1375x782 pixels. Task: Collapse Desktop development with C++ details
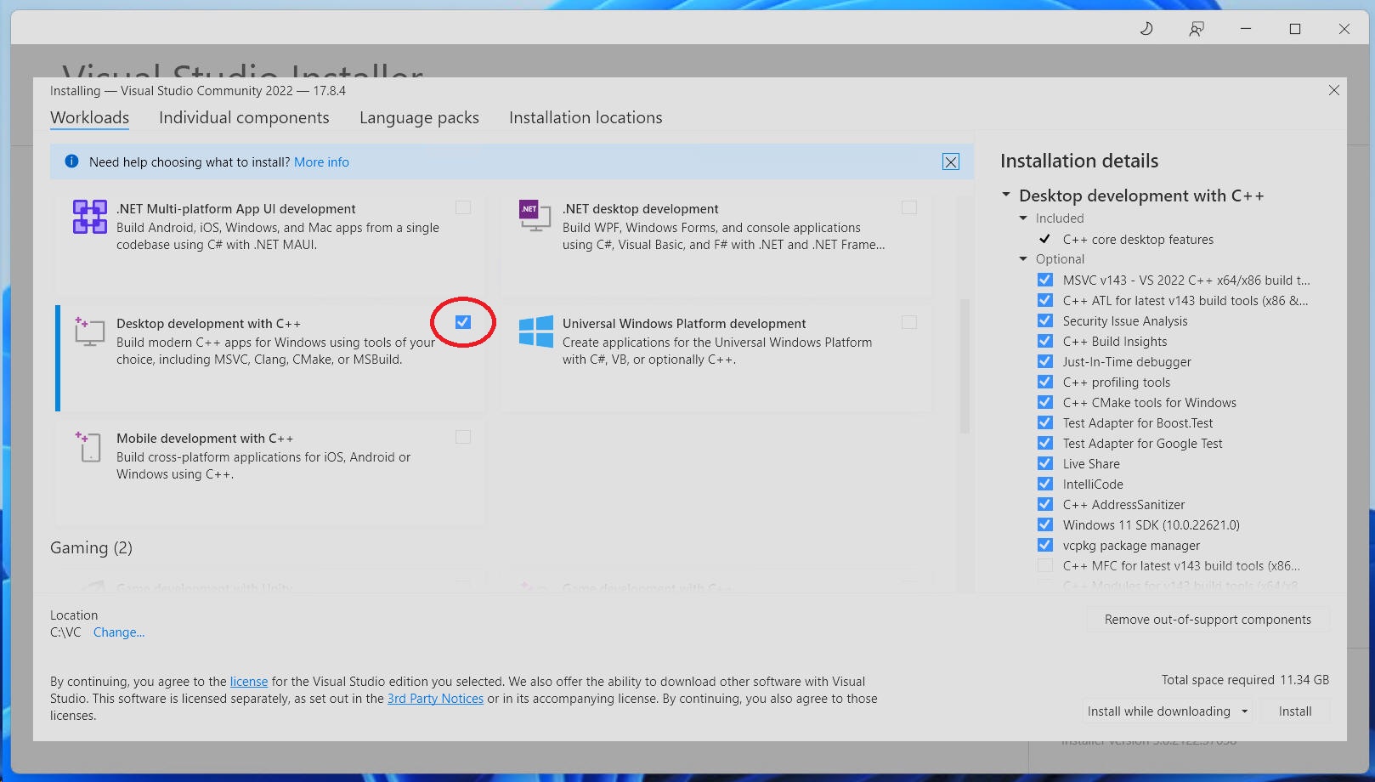pyautogui.click(x=1006, y=195)
